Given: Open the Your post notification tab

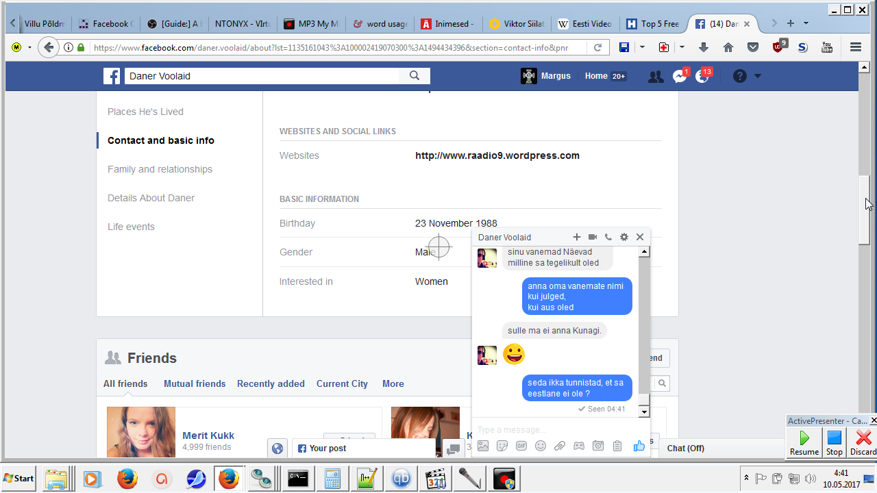Looking at the screenshot, I should click(x=363, y=448).
